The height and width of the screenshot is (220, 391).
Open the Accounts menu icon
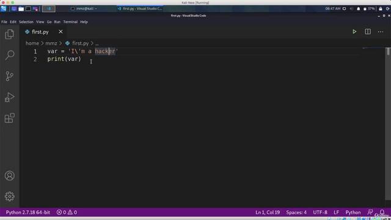(x=10, y=175)
